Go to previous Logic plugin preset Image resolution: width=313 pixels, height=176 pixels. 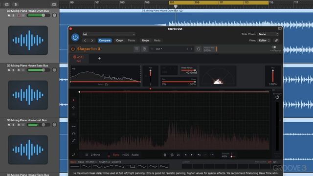85,41
